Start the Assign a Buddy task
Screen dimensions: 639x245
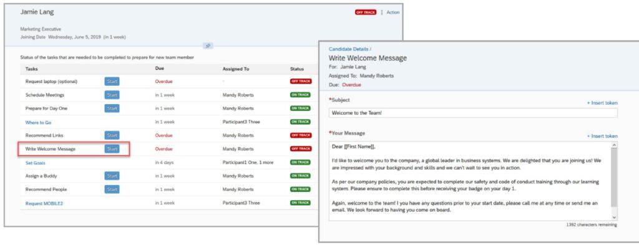click(112, 176)
